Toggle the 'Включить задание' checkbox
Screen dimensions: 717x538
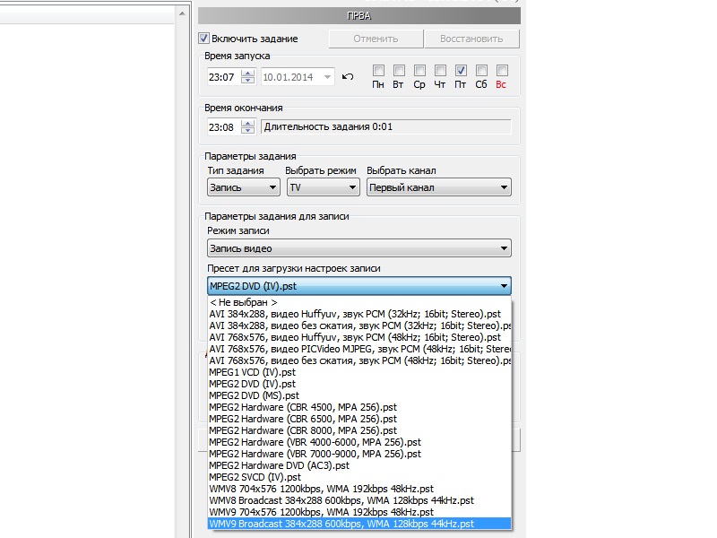(204, 39)
